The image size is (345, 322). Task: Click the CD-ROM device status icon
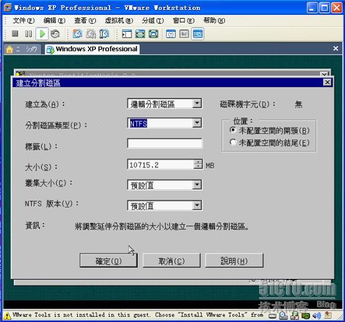pyautogui.click(x=283, y=316)
